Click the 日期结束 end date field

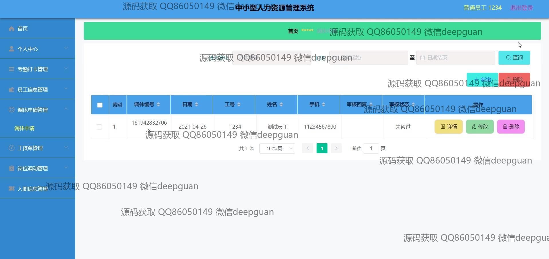pyautogui.click(x=455, y=58)
